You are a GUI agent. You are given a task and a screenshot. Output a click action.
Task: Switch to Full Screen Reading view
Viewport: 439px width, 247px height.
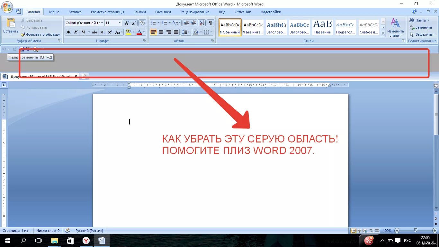pos(359,231)
